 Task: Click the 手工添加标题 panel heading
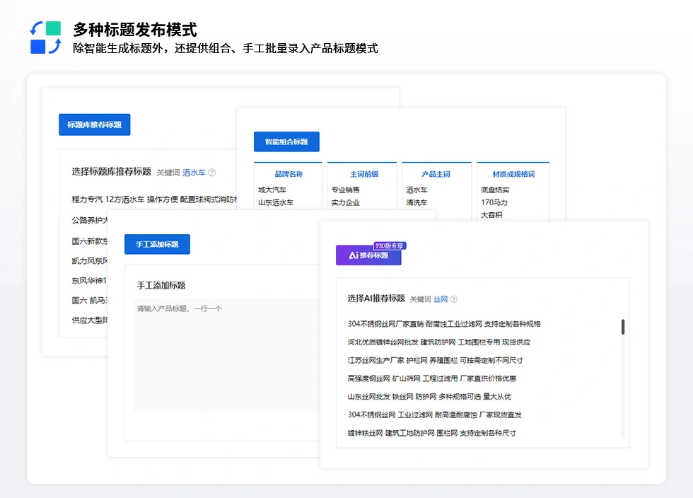tap(161, 285)
